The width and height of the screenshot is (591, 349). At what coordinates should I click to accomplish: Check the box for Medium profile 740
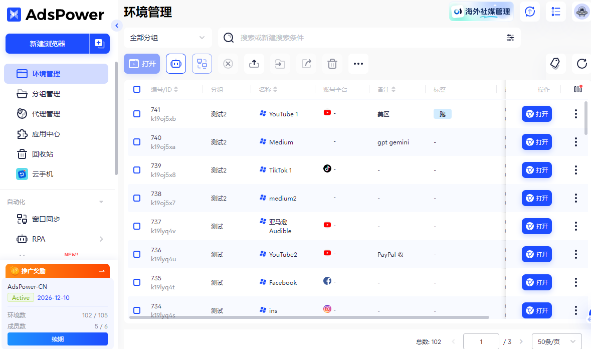tap(137, 142)
